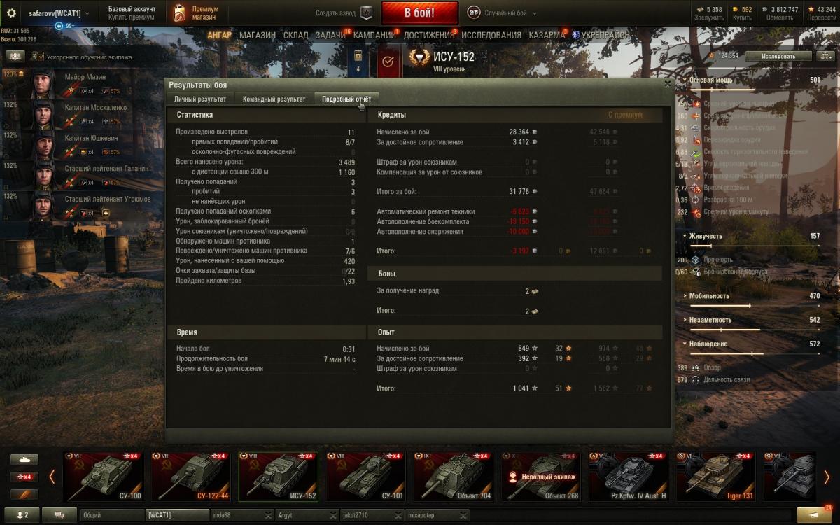Expand the Мобильность parameters section

click(x=685, y=296)
